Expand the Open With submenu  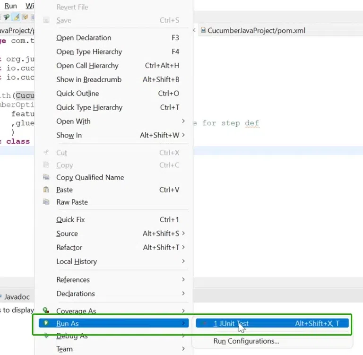click(x=113, y=121)
